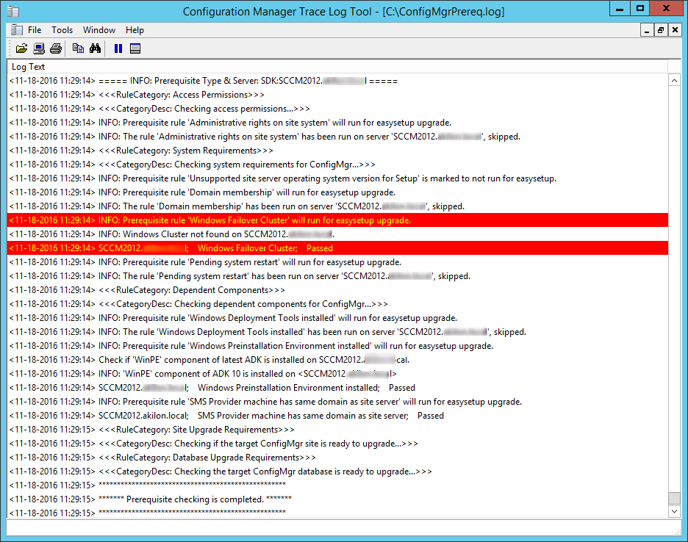Open the File menu
This screenshot has width=688, height=542.
point(35,30)
